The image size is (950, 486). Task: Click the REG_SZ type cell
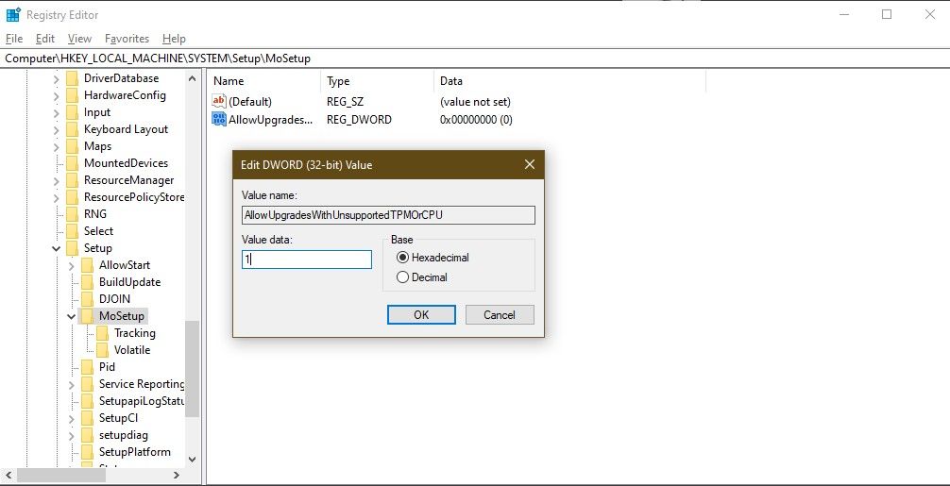(346, 101)
